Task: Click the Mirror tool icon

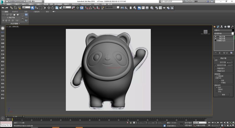Action: (x=122, y=8)
